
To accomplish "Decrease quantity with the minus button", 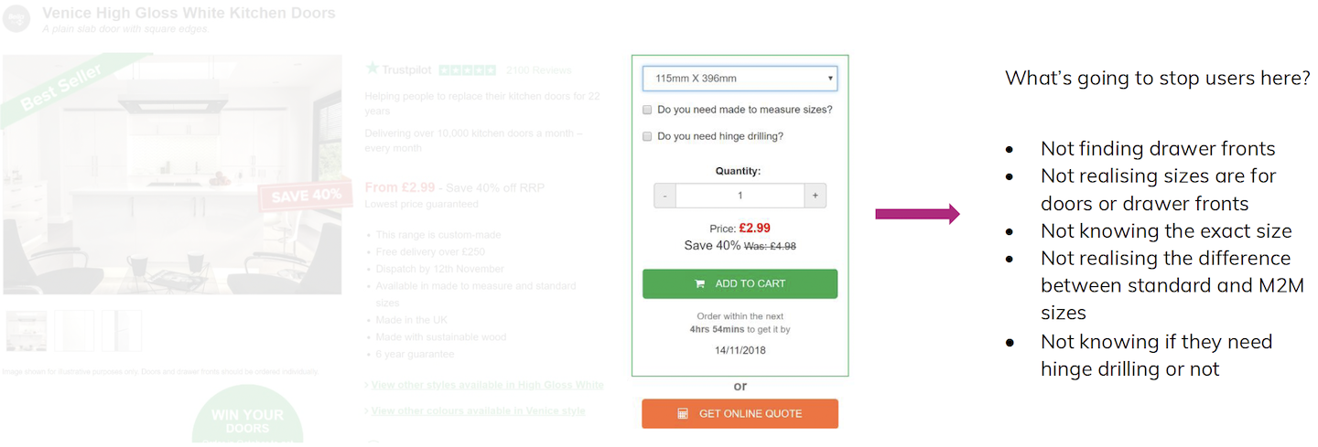I will tap(665, 196).
